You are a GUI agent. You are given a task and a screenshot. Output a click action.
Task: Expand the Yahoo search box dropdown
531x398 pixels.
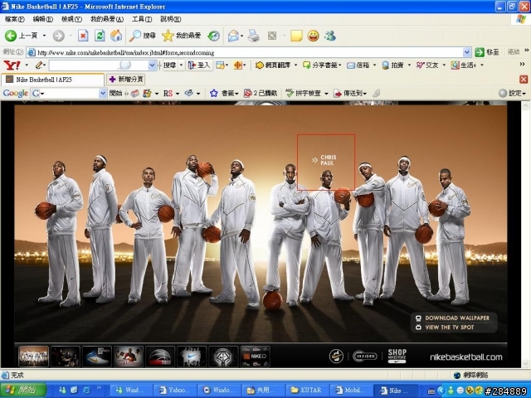[153, 65]
